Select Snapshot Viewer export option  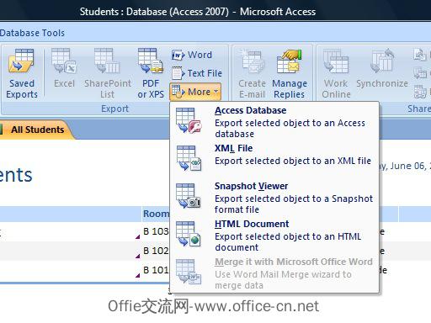(x=275, y=197)
